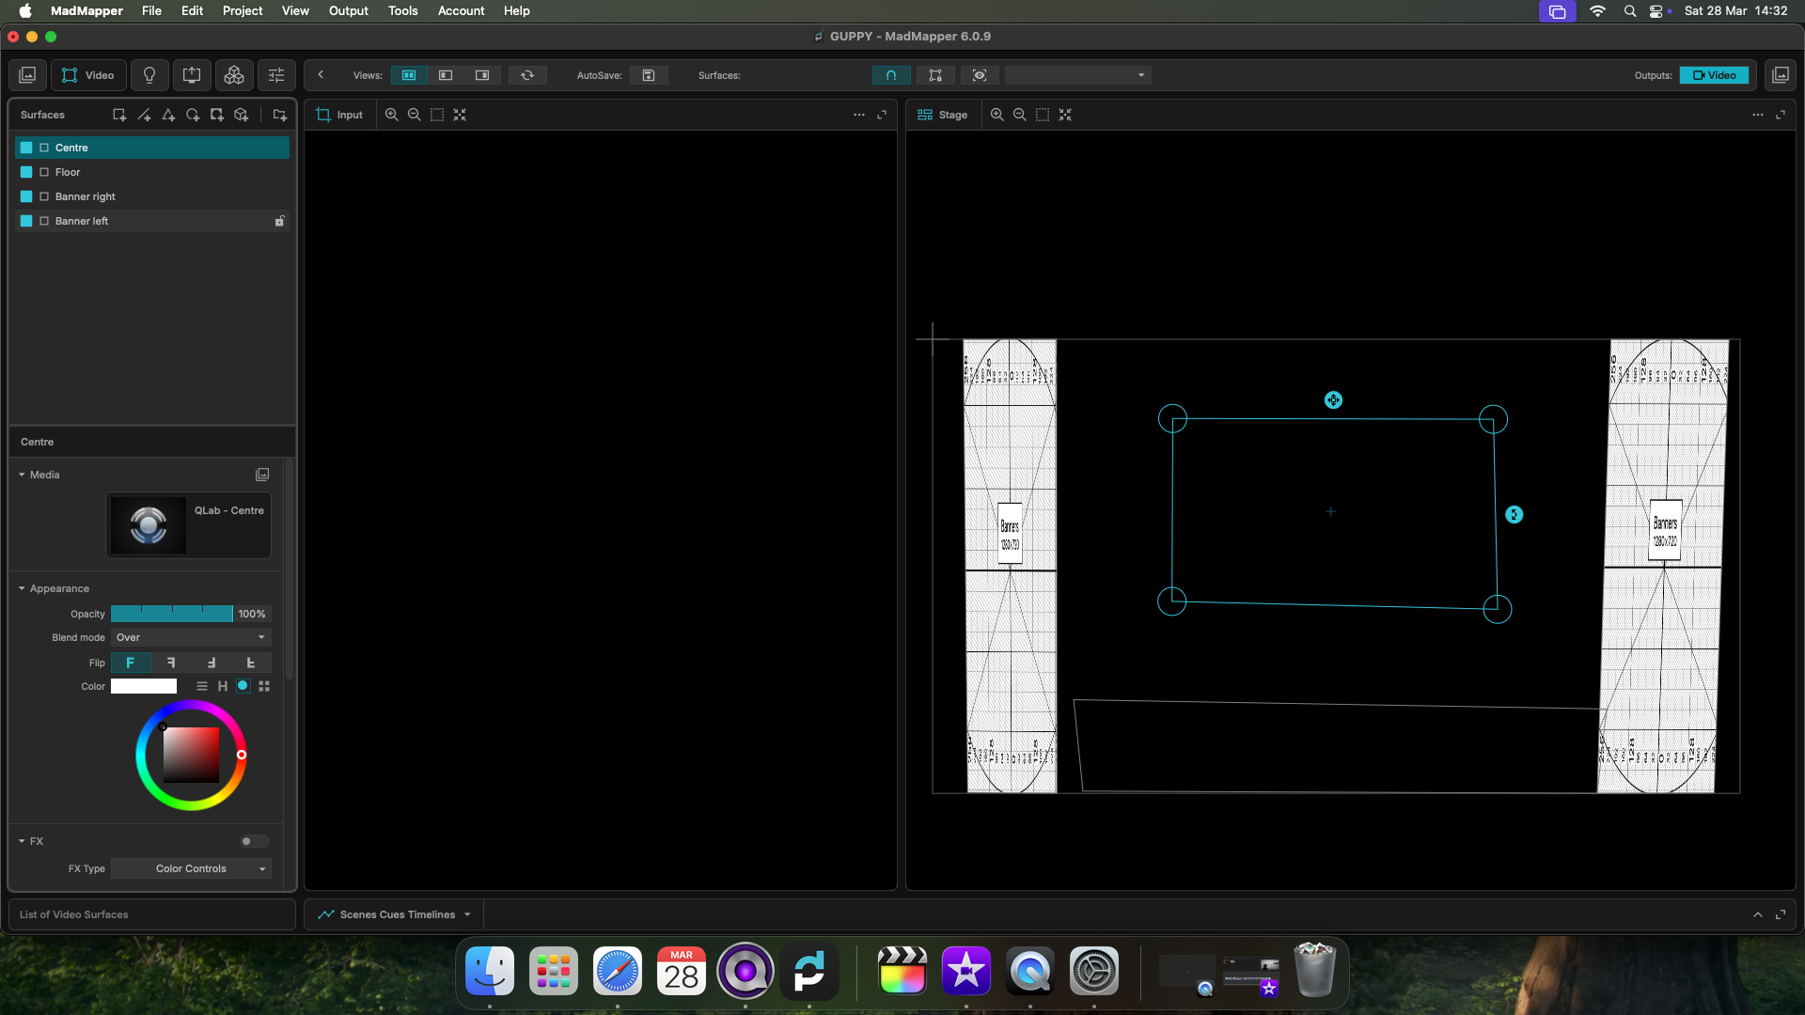
Task: Collapse the Appearance section
Action: point(22,588)
